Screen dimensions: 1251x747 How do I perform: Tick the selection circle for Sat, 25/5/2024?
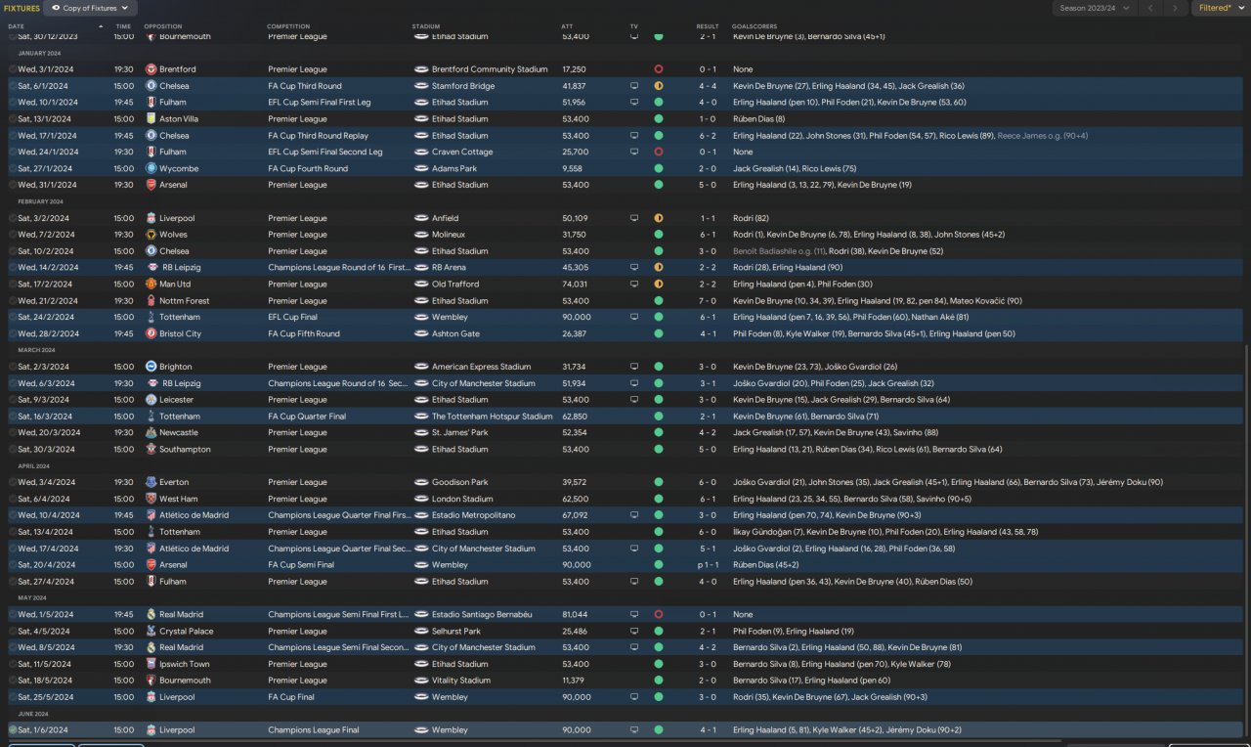click(x=13, y=697)
